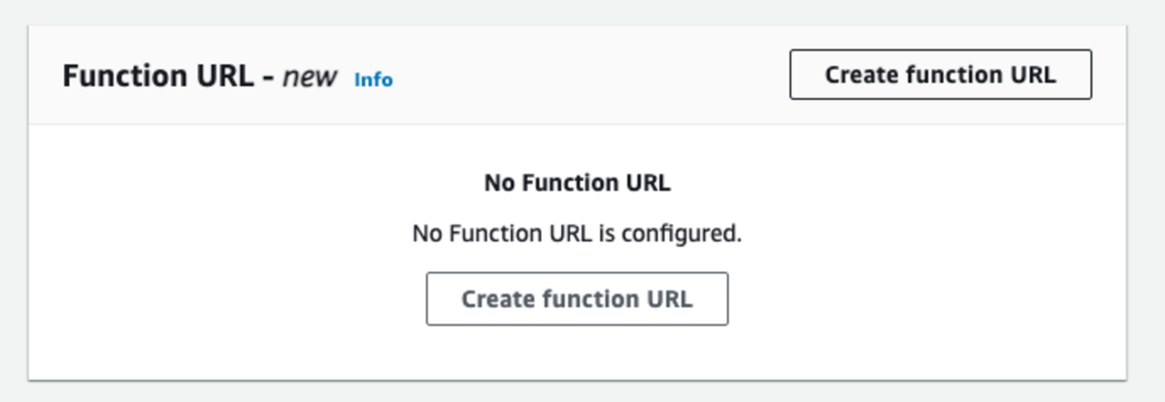
Task: Start creating URL via header button
Action: point(940,75)
